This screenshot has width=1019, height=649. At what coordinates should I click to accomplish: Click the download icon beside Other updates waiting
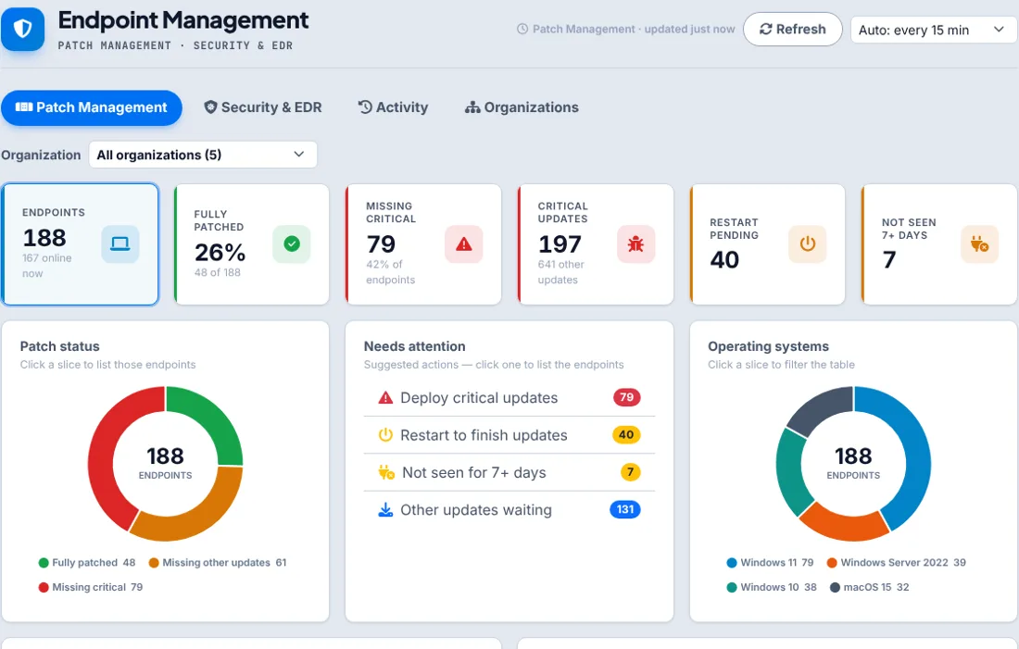[385, 509]
